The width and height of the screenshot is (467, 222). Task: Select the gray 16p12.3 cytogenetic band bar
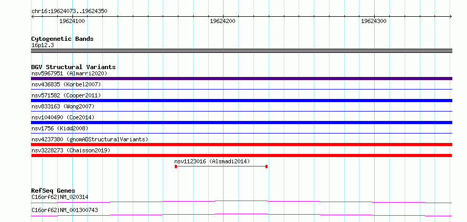[x=241, y=51]
